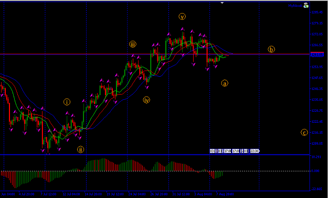Click the Myfxbook label at chart corner

295,6
